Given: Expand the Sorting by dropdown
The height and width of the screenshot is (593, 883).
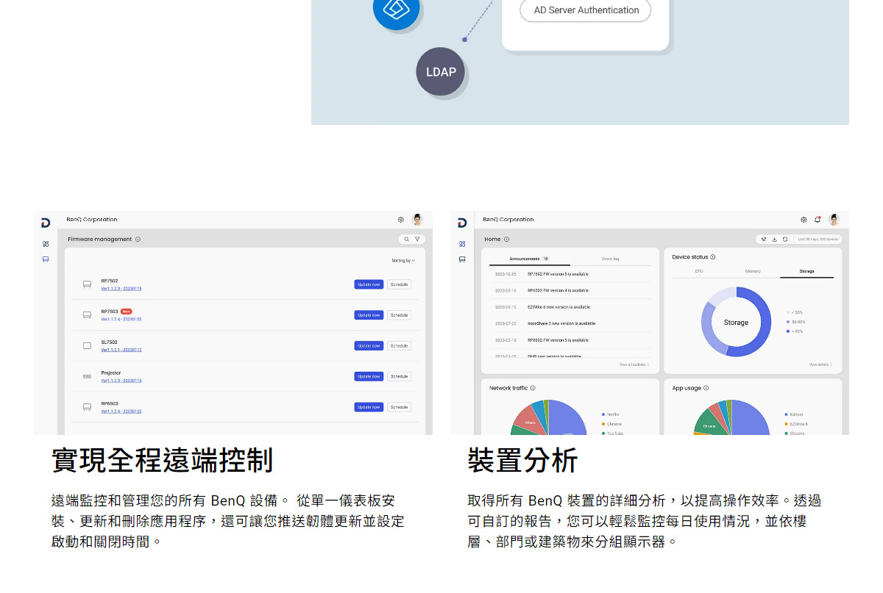Looking at the screenshot, I should 403,261.
